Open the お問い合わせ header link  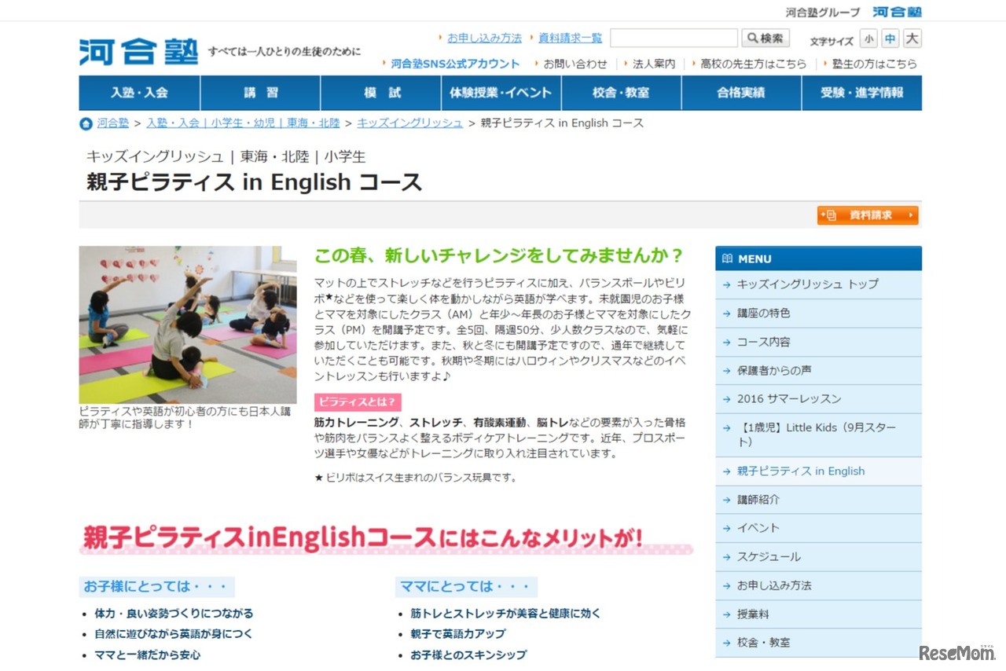point(575,64)
